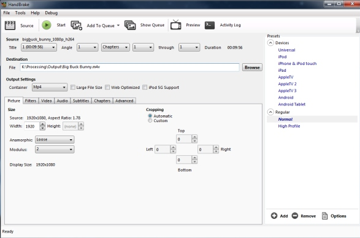
Task: Click the HandBrake app icon in title bar
Action: pos(4,4)
